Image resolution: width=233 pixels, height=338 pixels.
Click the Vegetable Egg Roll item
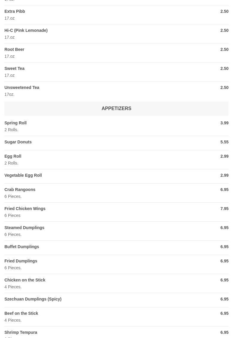pyautogui.click(x=23, y=175)
